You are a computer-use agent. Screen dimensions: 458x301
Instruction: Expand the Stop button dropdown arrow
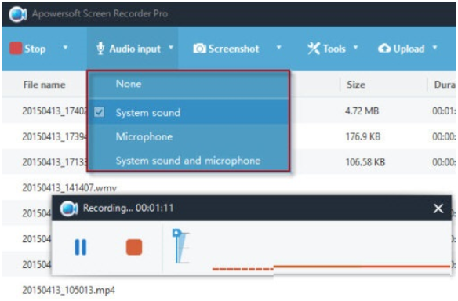65,47
